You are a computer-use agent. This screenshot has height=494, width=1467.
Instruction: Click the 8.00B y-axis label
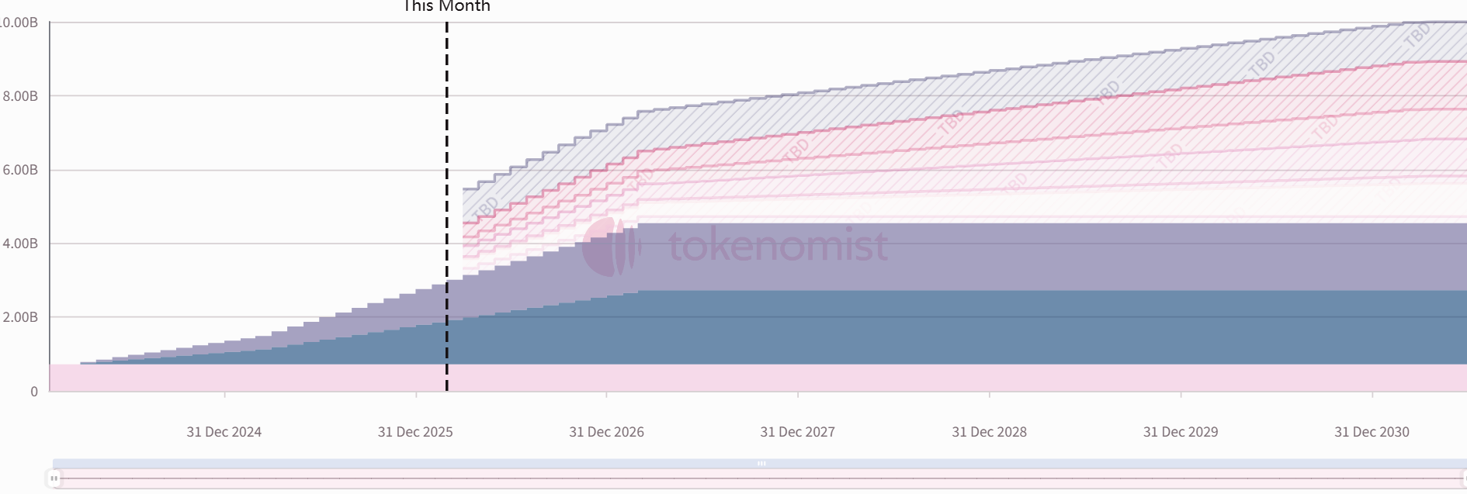[20, 96]
